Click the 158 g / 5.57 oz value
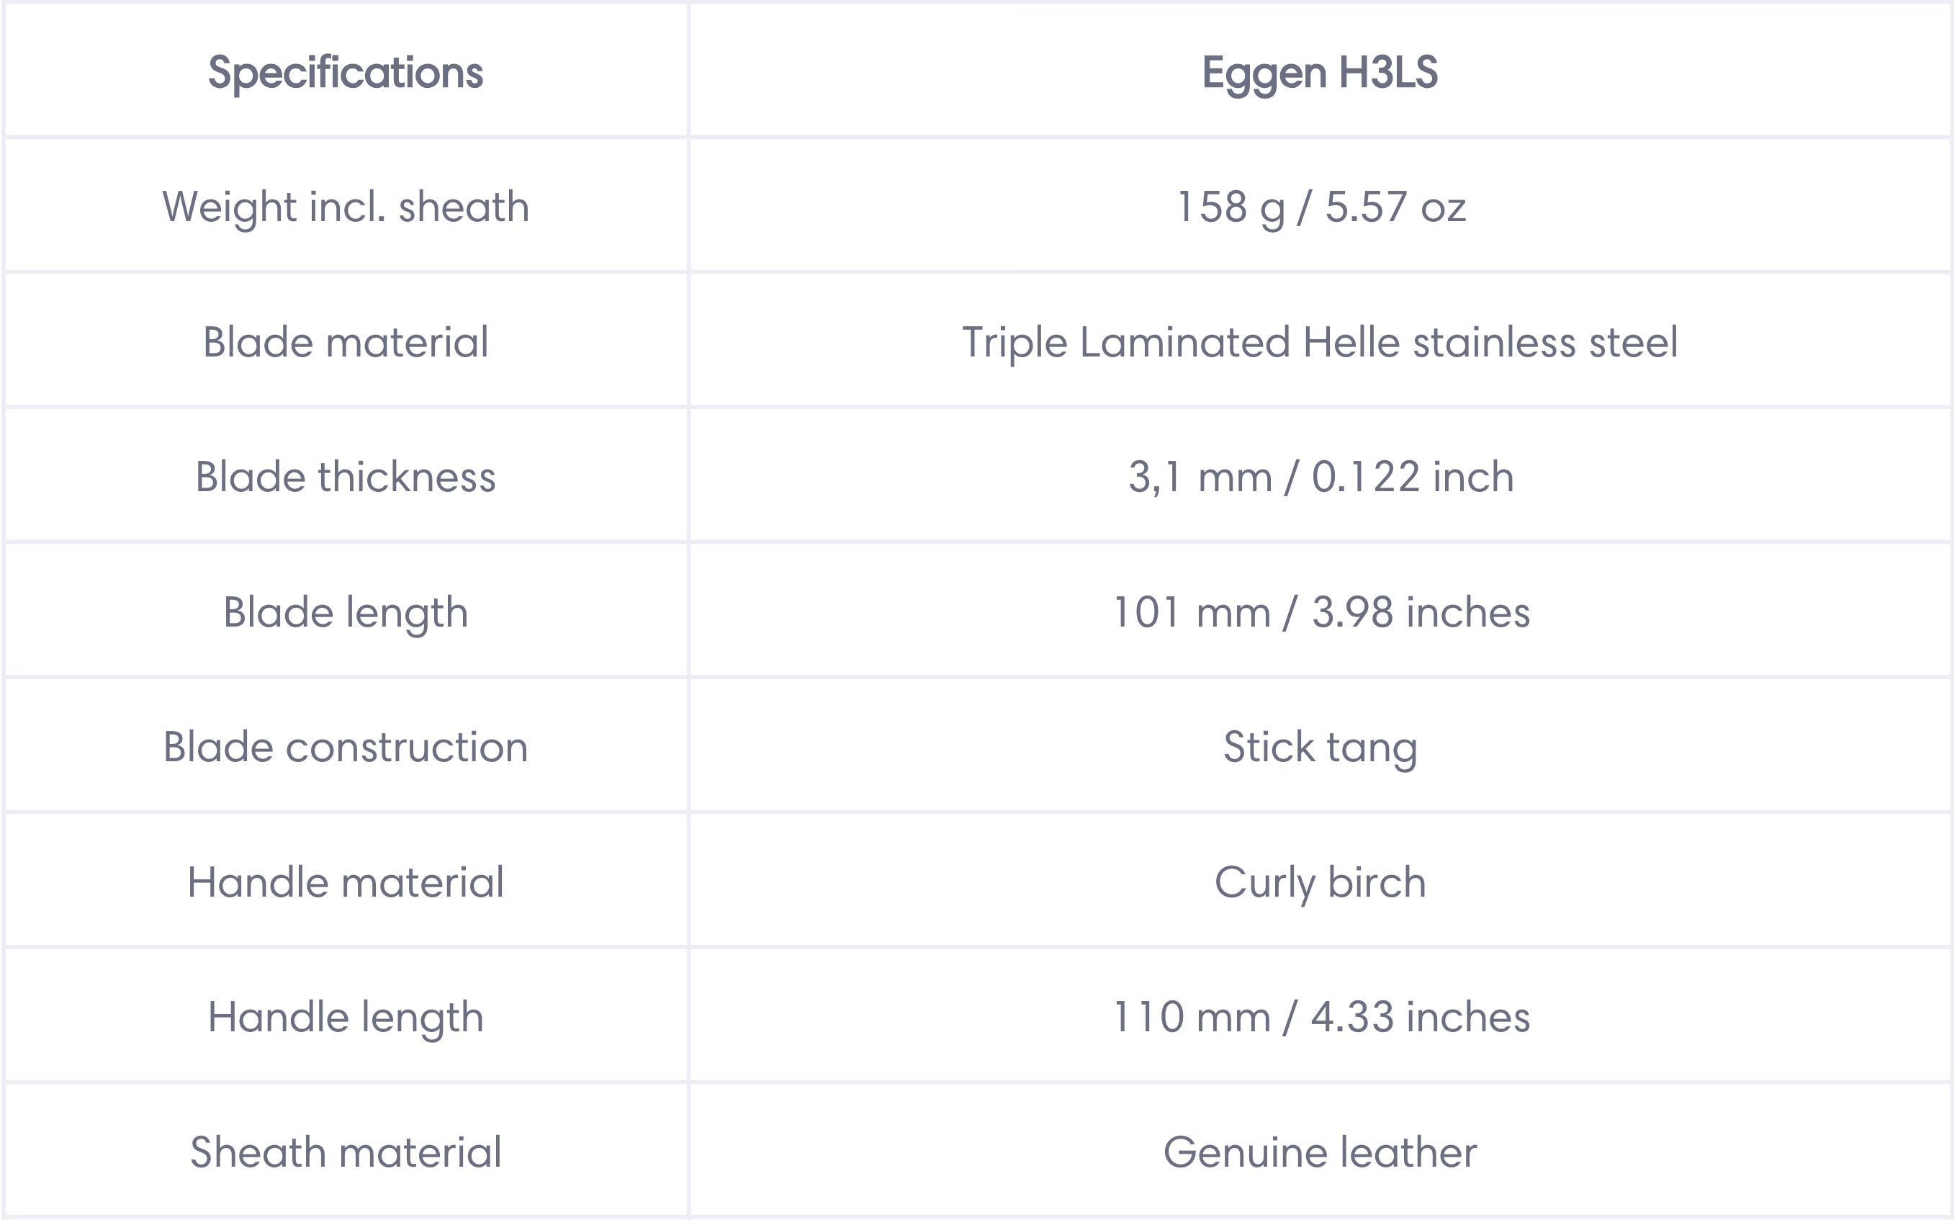 tap(1320, 207)
